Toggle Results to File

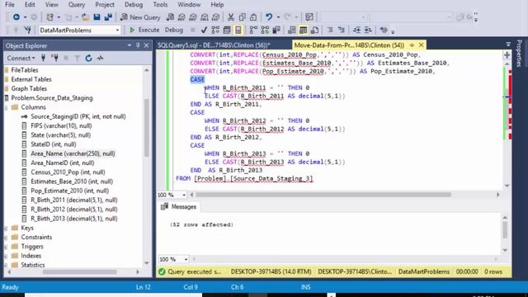click(314, 30)
